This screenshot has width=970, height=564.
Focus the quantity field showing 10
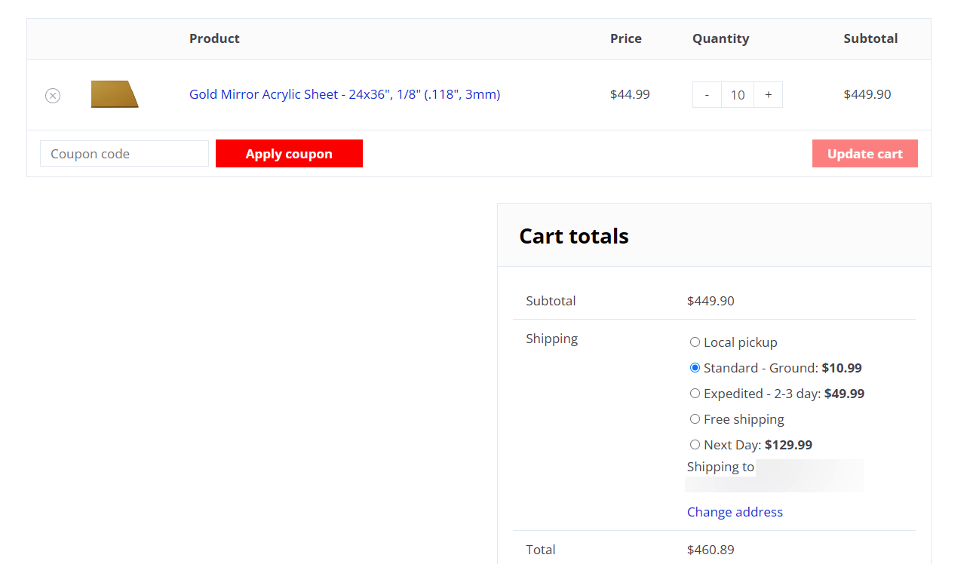click(x=738, y=95)
